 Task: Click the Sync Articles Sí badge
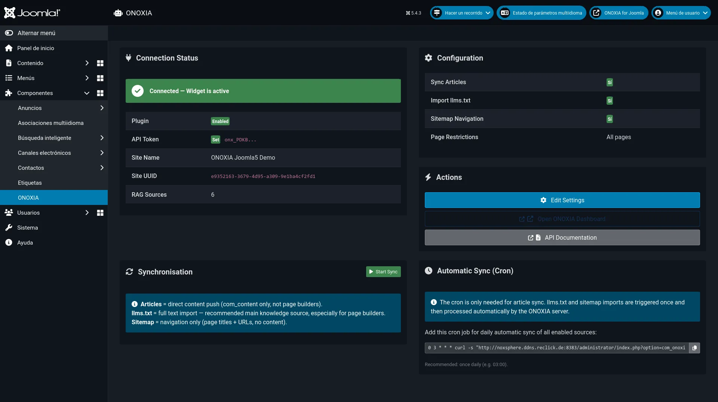click(610, 82)
